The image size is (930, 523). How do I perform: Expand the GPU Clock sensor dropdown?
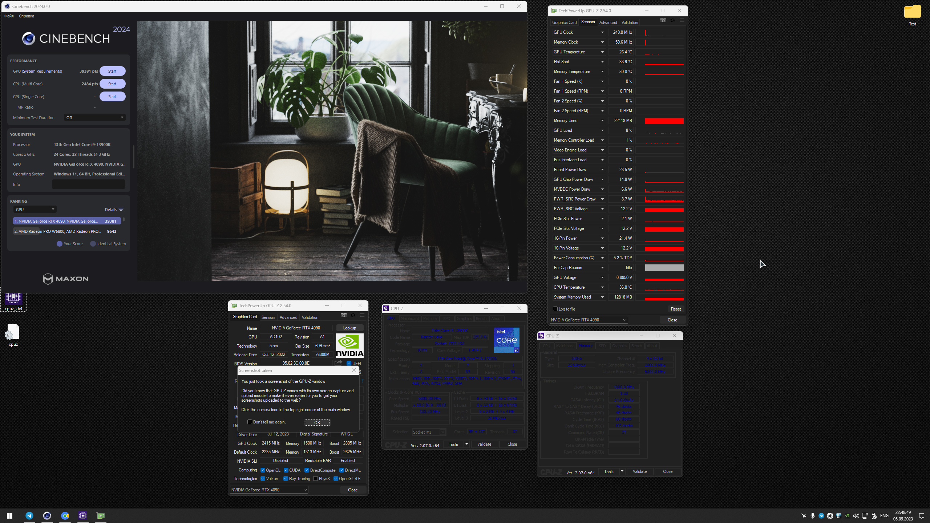(x=602, y=32)
